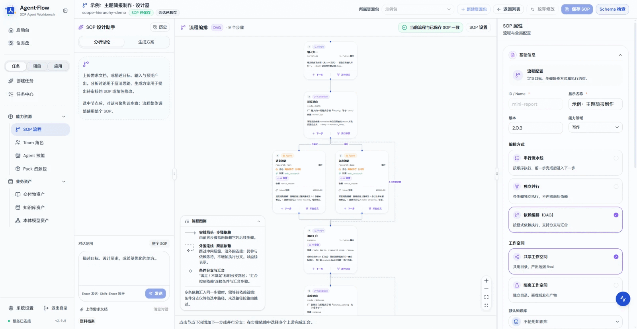Add 下一步 under the 速览调研 node

pos(286,209)
